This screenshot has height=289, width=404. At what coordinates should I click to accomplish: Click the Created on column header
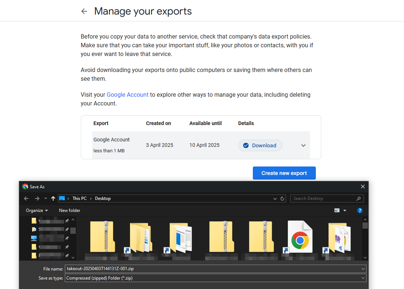158,124
